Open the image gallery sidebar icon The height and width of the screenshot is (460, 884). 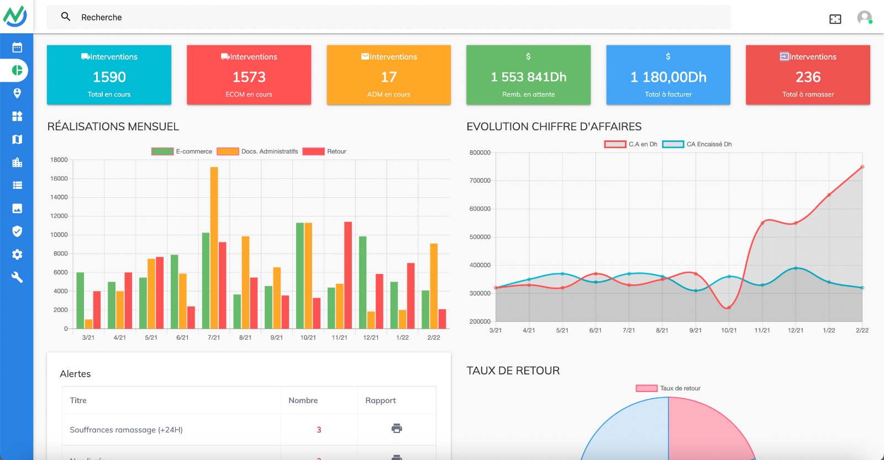[17, 208]
